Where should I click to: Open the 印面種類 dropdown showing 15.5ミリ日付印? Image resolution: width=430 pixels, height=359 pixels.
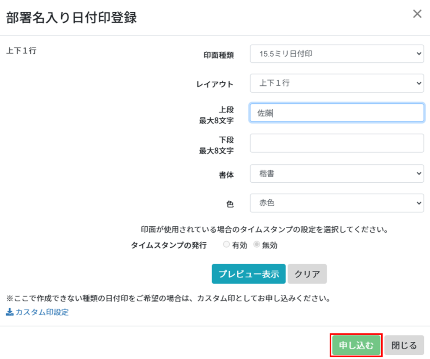pyautogui.click(x=336, y=54)
